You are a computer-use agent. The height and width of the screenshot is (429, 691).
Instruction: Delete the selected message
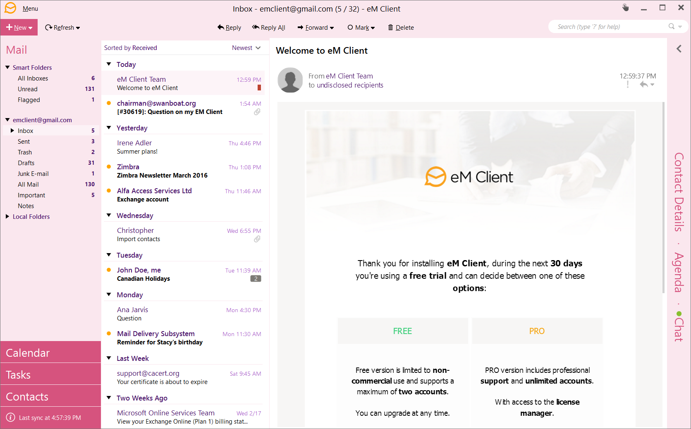click(x=401, y=28)
